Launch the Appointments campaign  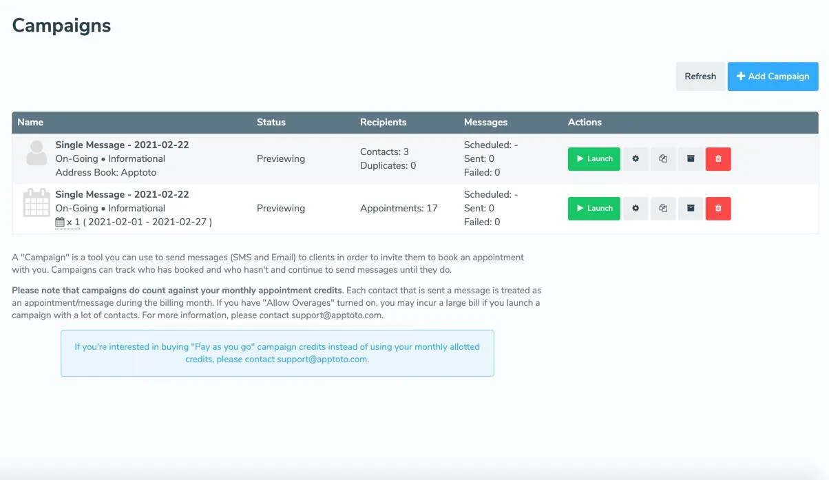[x=594, y=208]
